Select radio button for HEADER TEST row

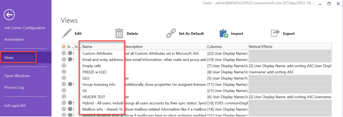[64, 97]
